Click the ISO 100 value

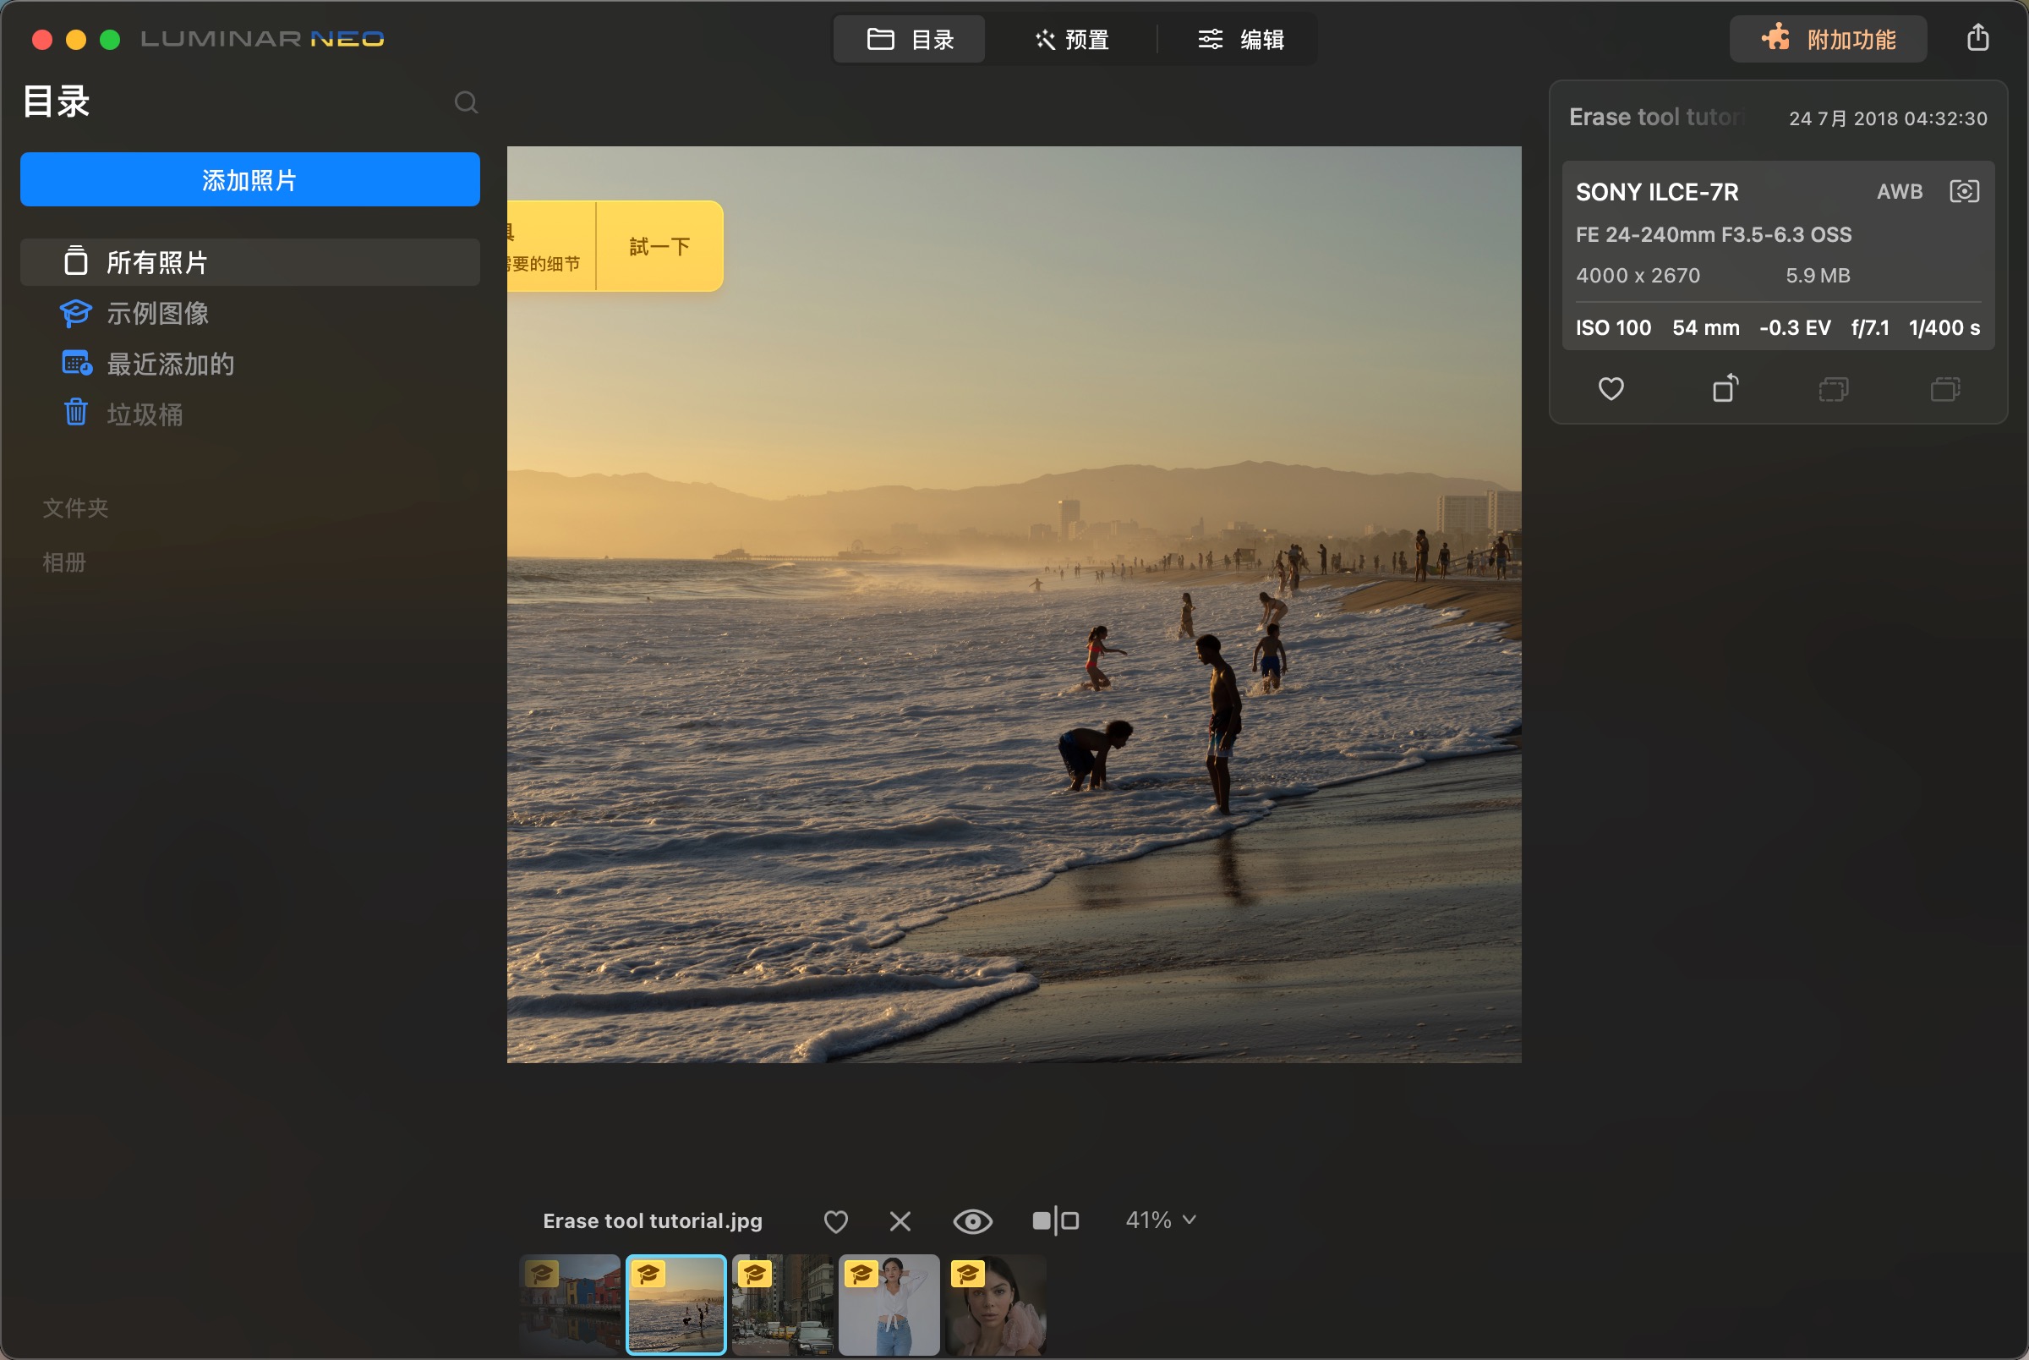click(1612, 328)
